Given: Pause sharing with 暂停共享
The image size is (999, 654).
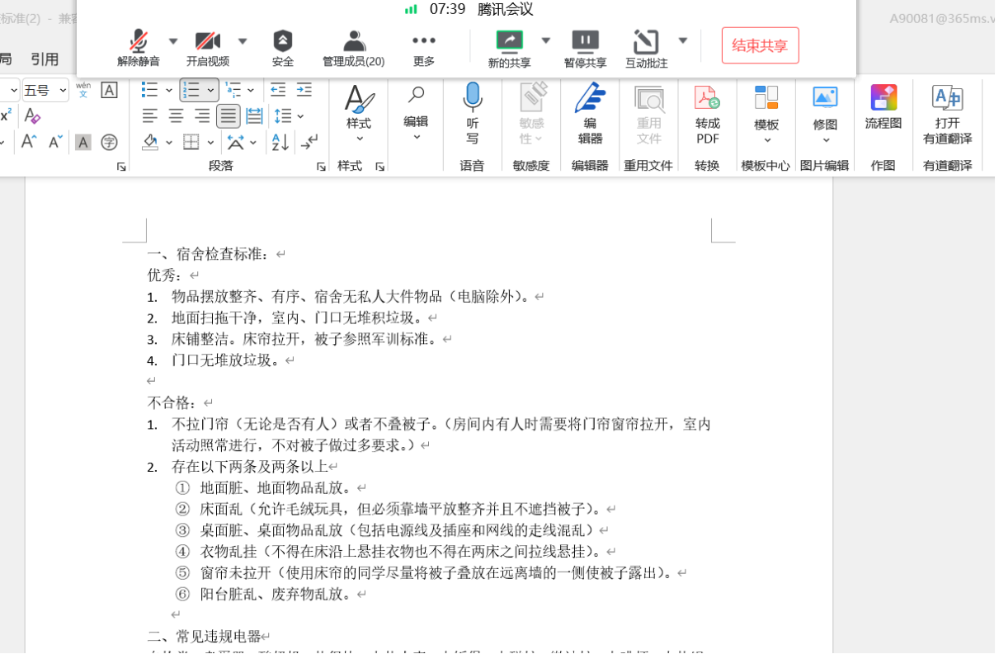Looking at the screenshot, I should 586,48.
